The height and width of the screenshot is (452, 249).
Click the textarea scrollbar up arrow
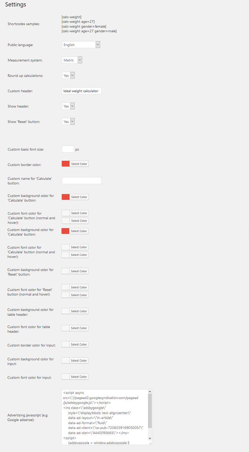coord(150,392)
